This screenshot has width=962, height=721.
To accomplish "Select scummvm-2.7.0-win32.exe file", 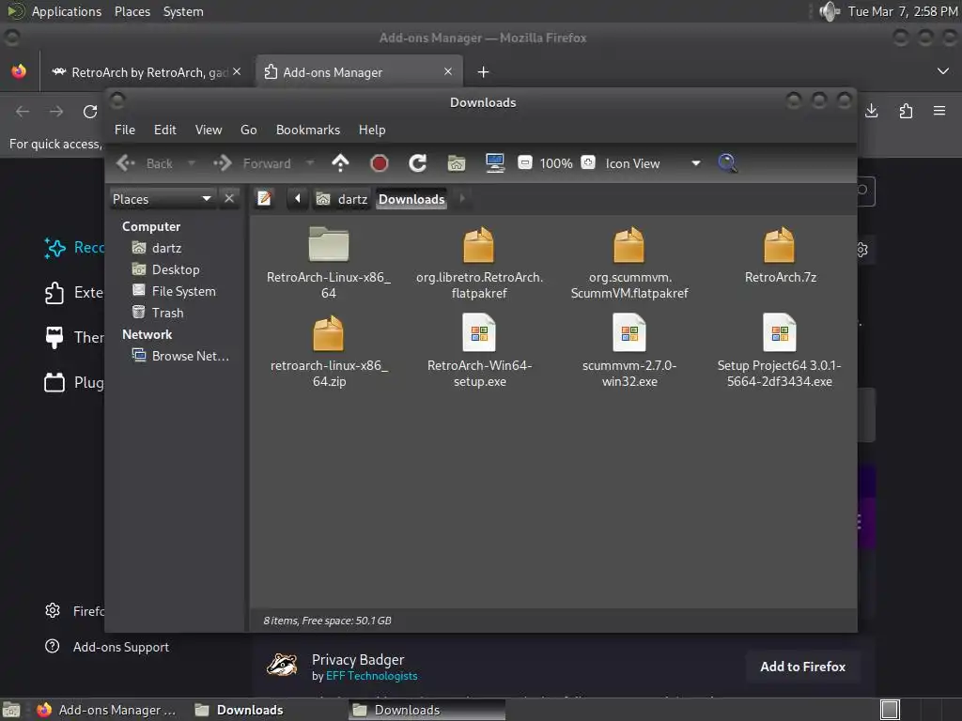I will pyautogui.click(x=629, y=351).
